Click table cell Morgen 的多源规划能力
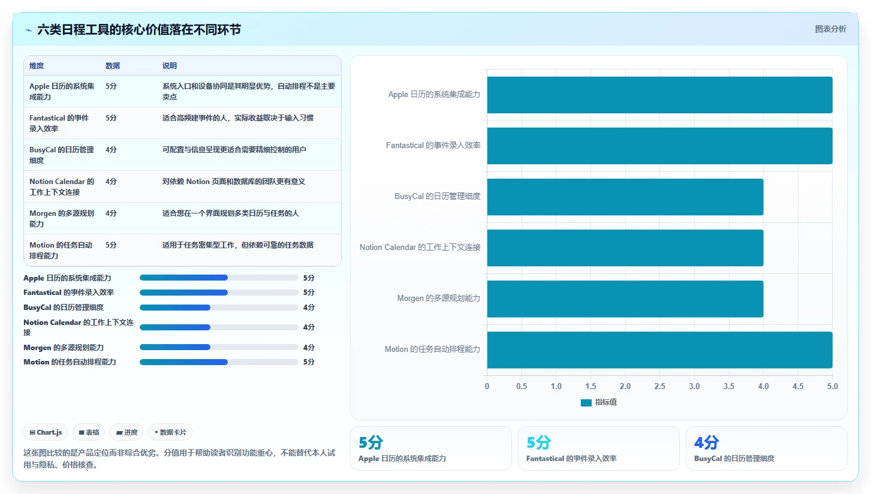The width and height of the screenshot is (871, 494). click(62, 218)
